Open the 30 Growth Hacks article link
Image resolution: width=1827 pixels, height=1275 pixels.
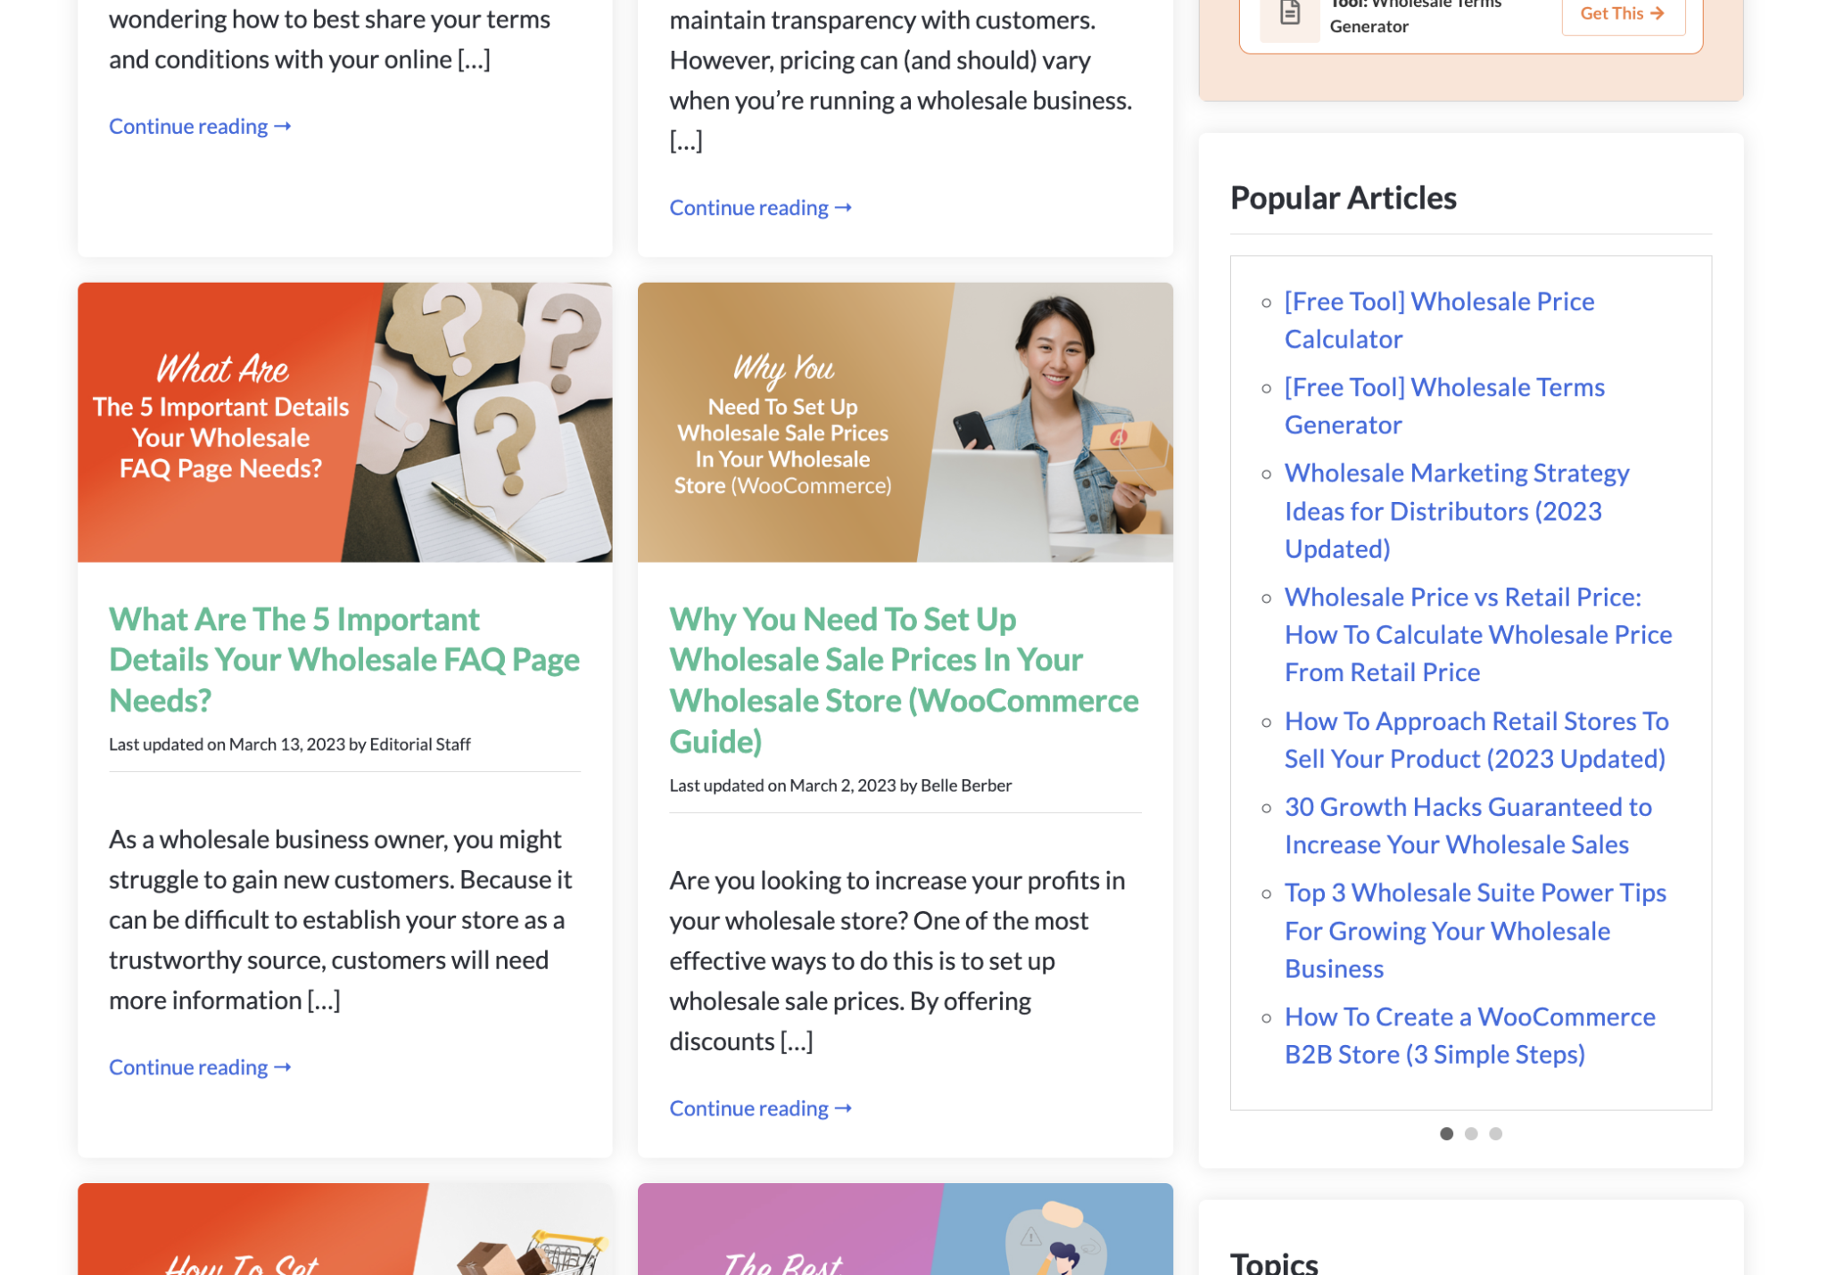pos(1468,825)
